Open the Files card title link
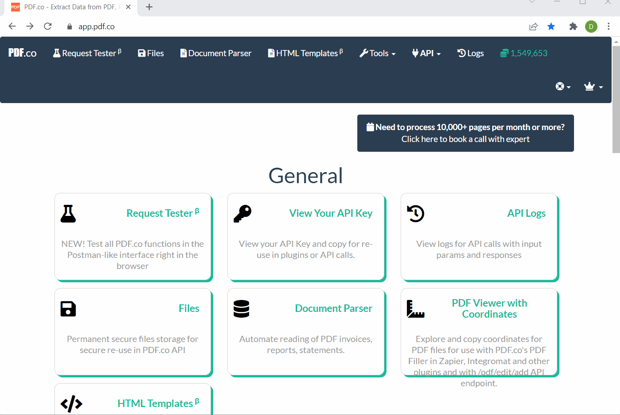This screenshot has height=415, width=620. [189, 308]
